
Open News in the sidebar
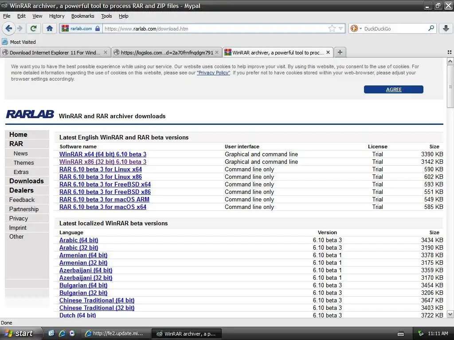tap(20, 153)
